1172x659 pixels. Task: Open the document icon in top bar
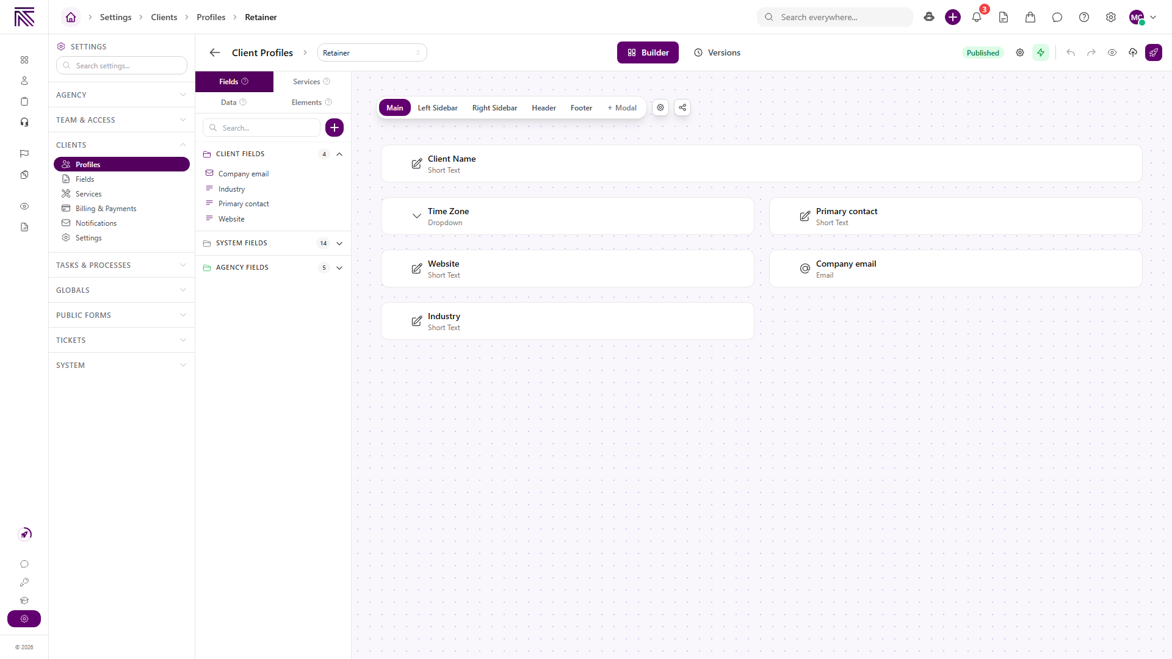1004,17
